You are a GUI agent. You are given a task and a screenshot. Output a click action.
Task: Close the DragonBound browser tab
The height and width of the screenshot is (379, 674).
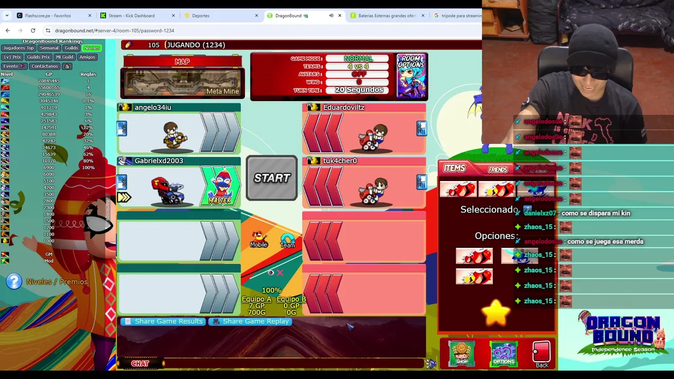[x=340, y=16]
